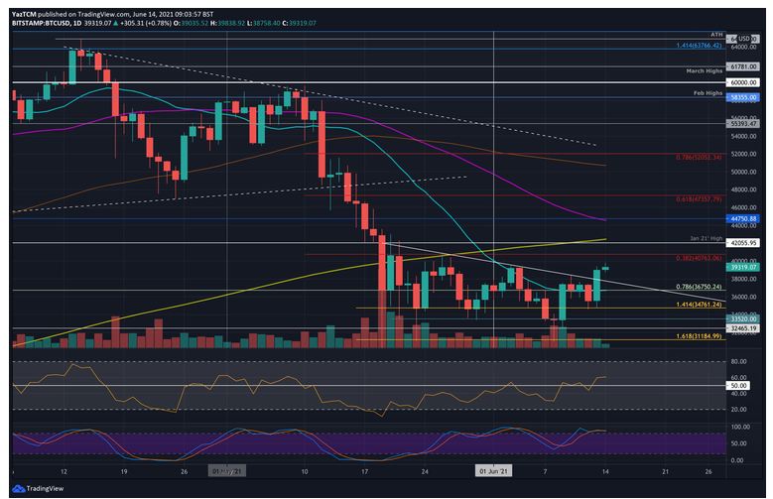Click the blue 44750.88 price tag
This screenshot has width=773, height=499.
tap(743, 218)
